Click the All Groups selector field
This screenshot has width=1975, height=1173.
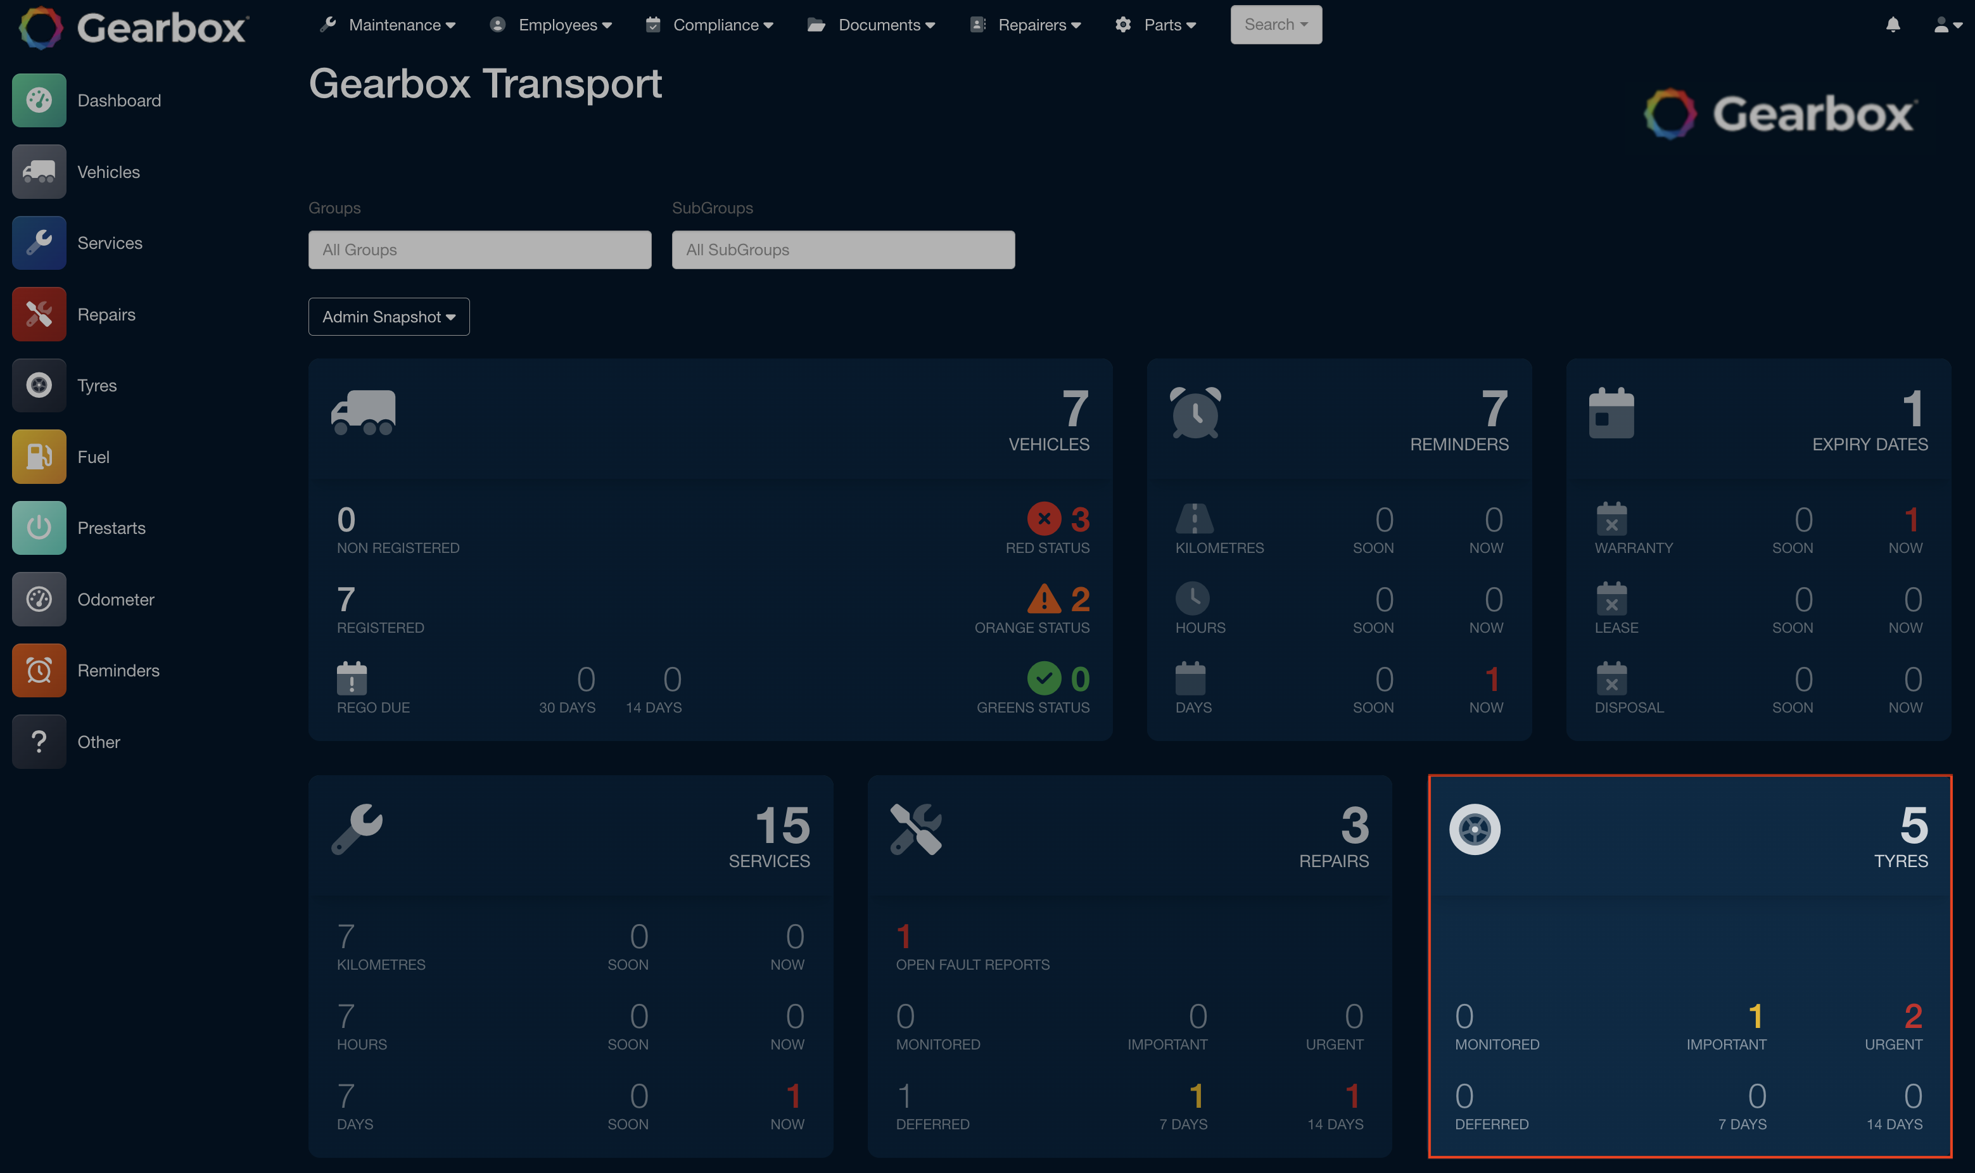(x=479, y=250)
